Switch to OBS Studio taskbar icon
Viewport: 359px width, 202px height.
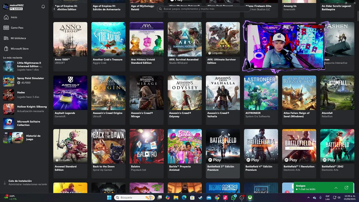pyautogui.click(x=242, y=198)
